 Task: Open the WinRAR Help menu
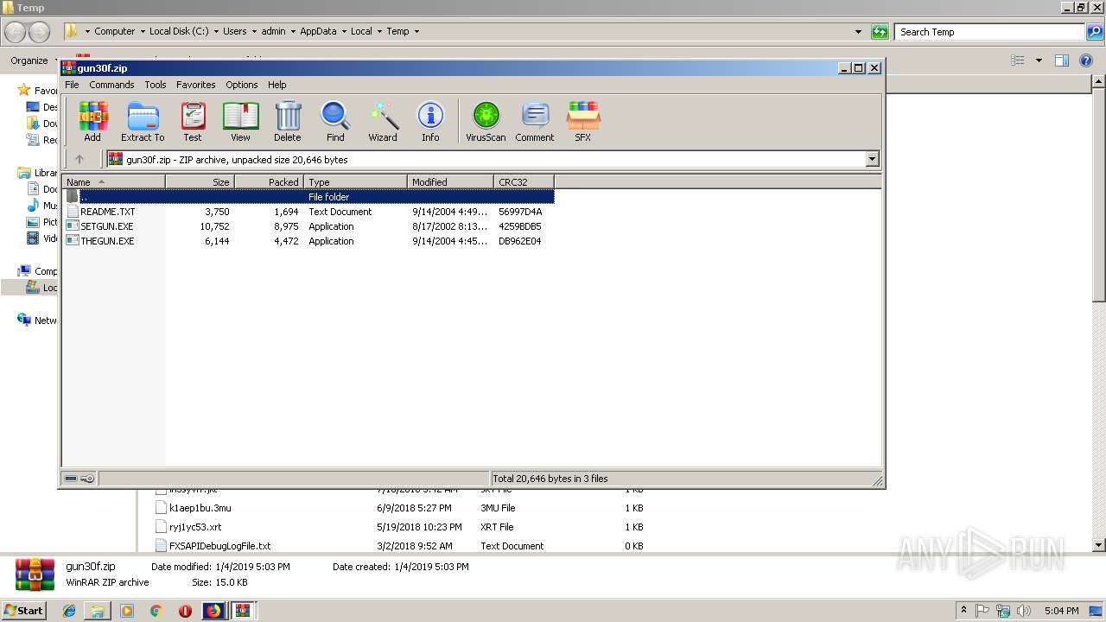pyautogui.click(x=276, y=85)
